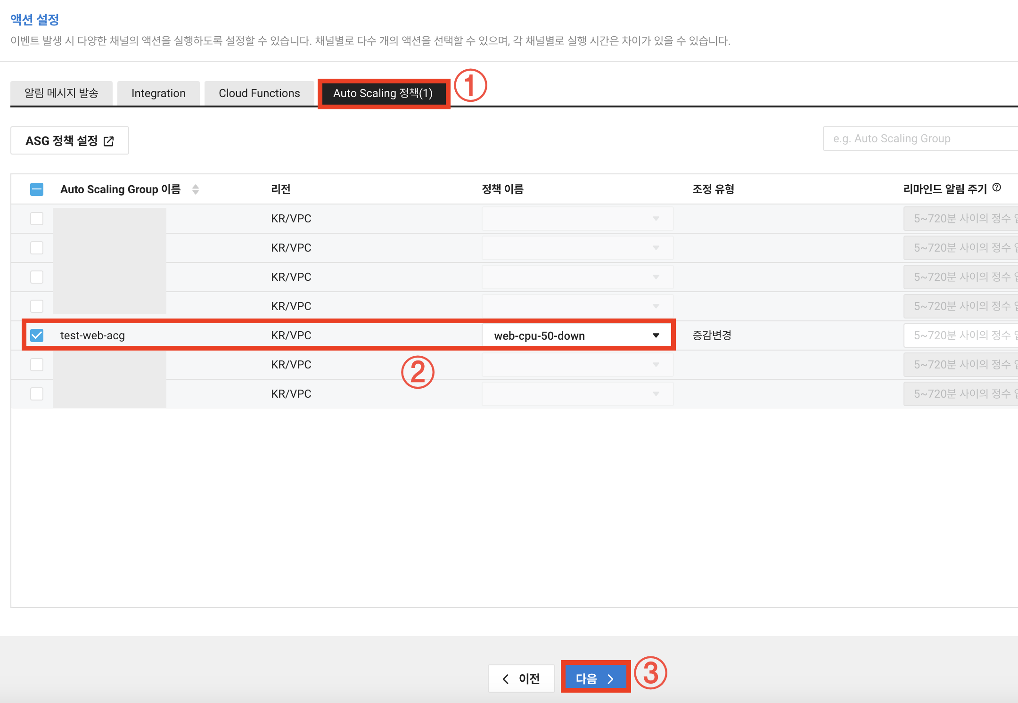The width and height of the screenshot is (1018, 703).
Task: Toggle the select-all header checkbox
Action: point(37,189)
